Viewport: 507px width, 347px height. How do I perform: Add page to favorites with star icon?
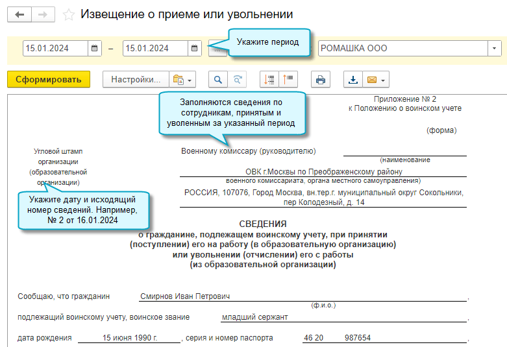(68, 15)
